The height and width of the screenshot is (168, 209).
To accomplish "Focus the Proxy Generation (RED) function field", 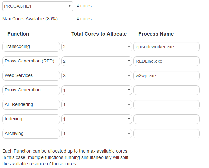I will tap(31, 61).
